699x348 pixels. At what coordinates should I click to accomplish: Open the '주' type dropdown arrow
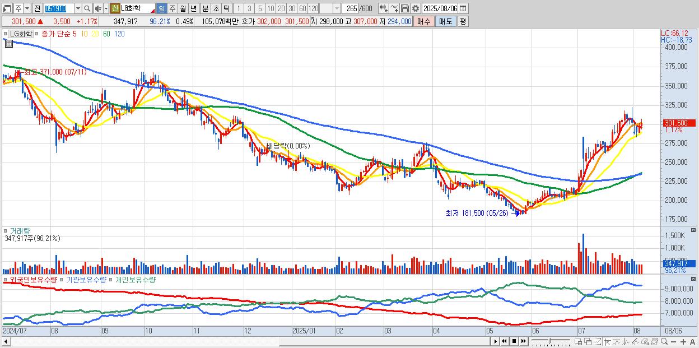click(x=27, y=9)
